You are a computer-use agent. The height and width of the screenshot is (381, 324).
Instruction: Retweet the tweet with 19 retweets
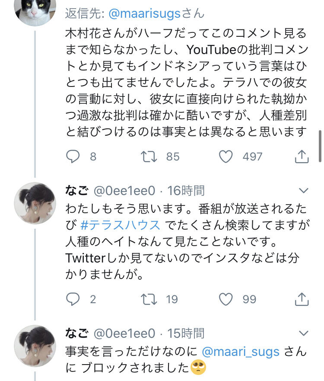pos(149,299)
